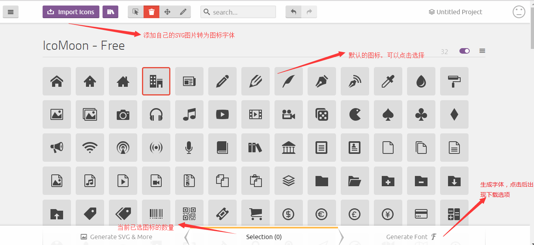Select the dollar coin icon
The height and width of the screenshot is (245, 534).
click(289, 213)
